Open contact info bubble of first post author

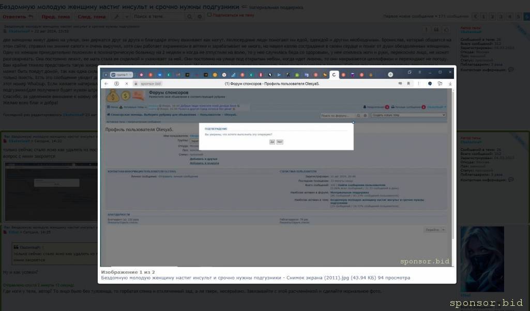click(511, 69)
